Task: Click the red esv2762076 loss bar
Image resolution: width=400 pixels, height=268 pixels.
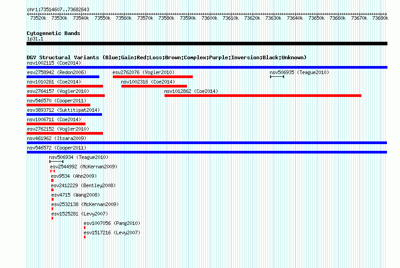Action: point(152,77)
